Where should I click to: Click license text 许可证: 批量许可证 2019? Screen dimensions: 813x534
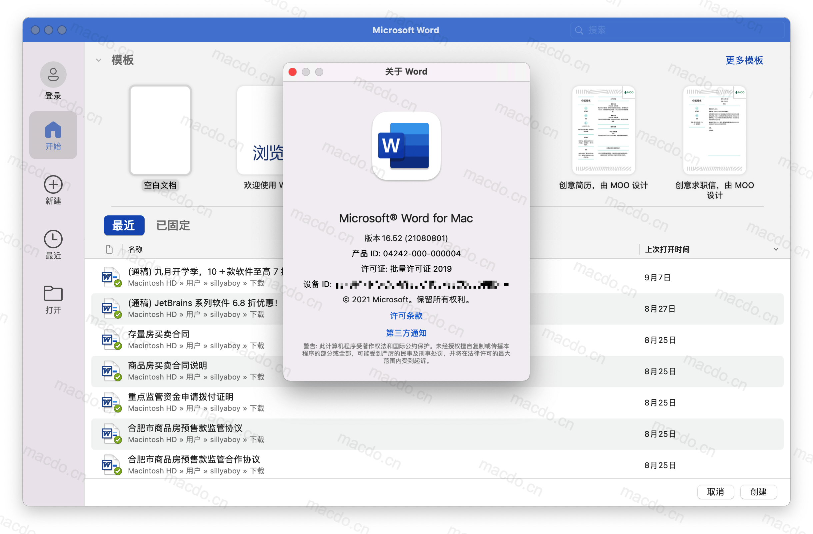406,269
